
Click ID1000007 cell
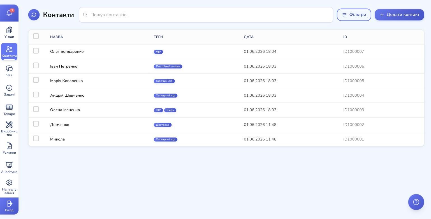tap(354, 52)
